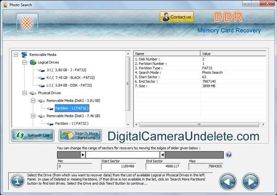Click details horizontal scrollbar left arrow
277x195 pixels.
pos(136,124)
